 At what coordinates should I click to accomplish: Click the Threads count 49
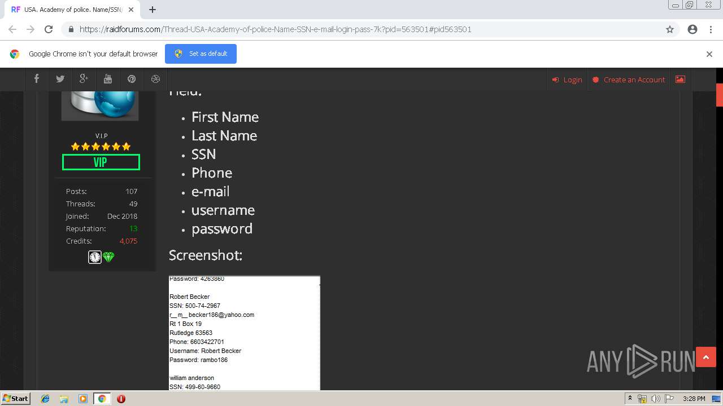click(x=133, y=204)
